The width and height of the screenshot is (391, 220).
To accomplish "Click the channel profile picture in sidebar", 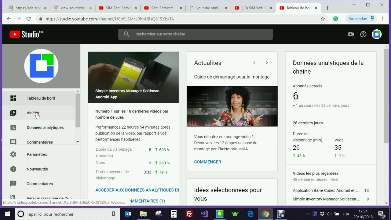I will point(41,66).
